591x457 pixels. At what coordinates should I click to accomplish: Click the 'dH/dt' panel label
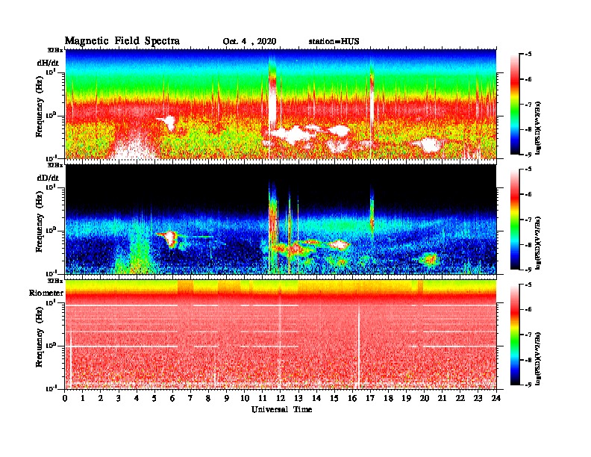[x=48, y=63]
